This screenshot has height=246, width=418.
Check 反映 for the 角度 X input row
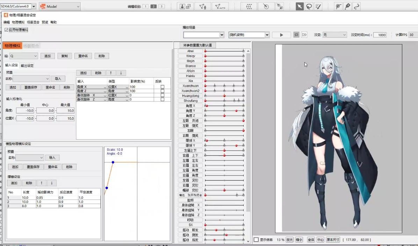click(x=163, y=87)
